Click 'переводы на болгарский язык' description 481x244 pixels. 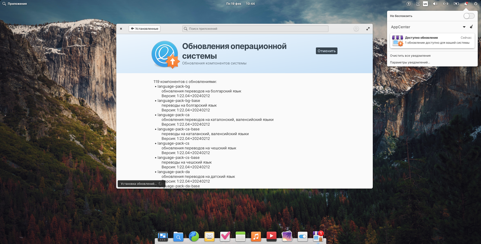[189, 105]
